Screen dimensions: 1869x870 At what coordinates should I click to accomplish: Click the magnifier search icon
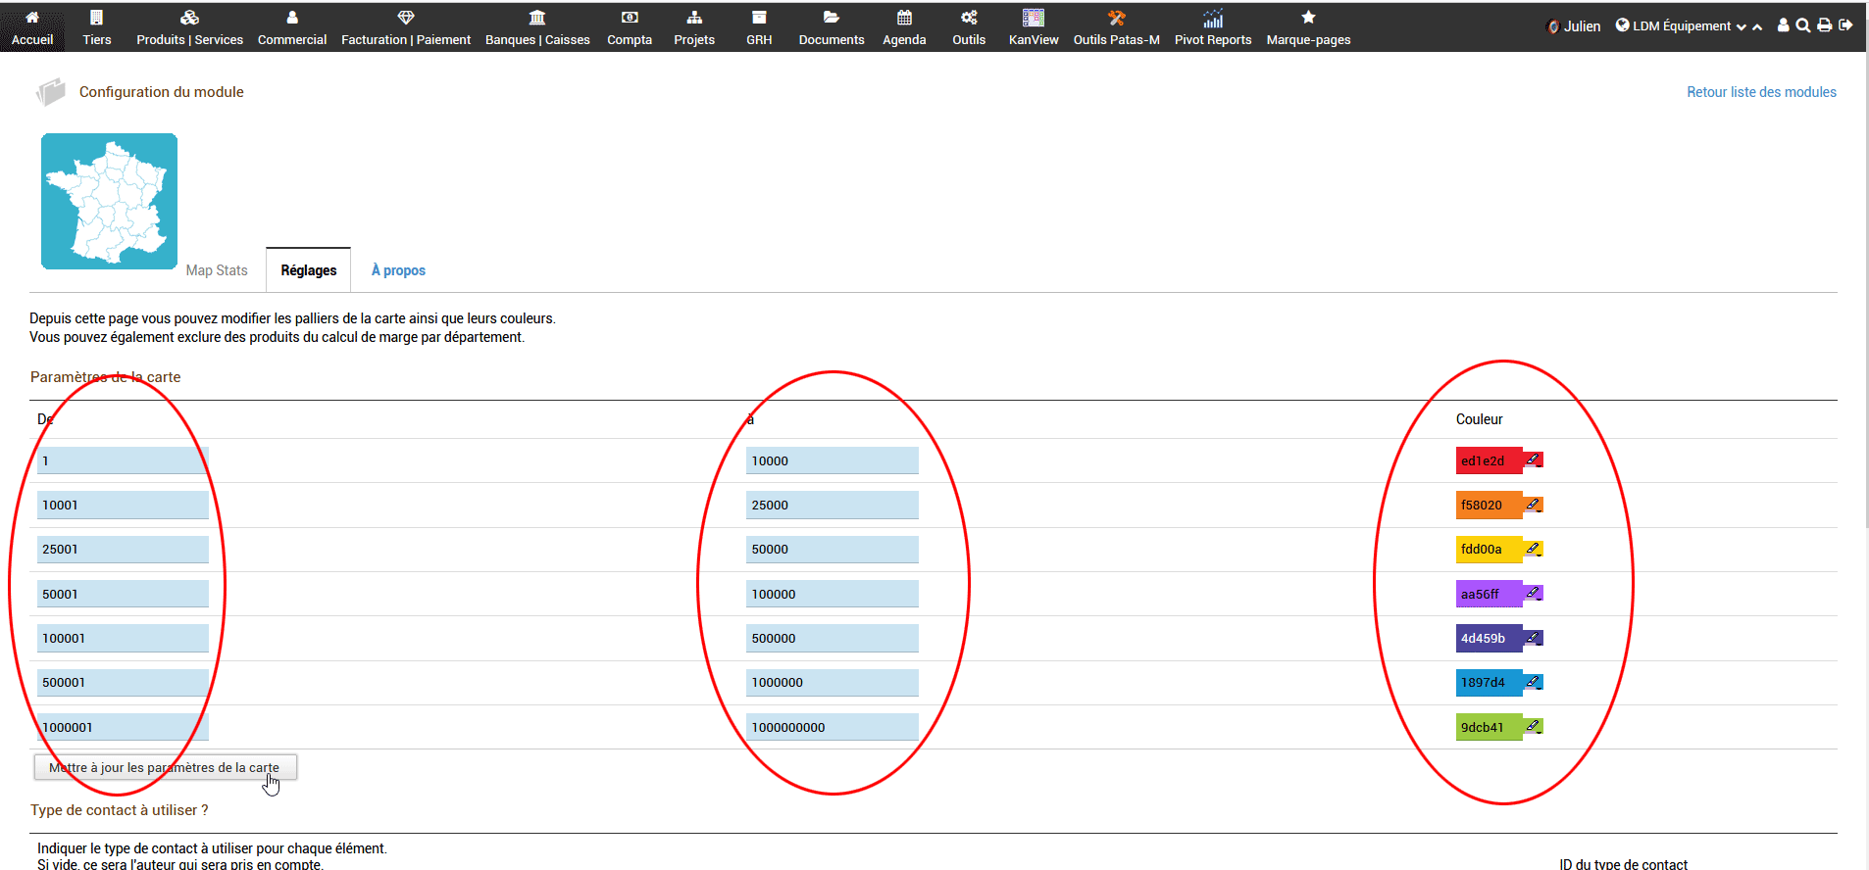click(1802, 25)
